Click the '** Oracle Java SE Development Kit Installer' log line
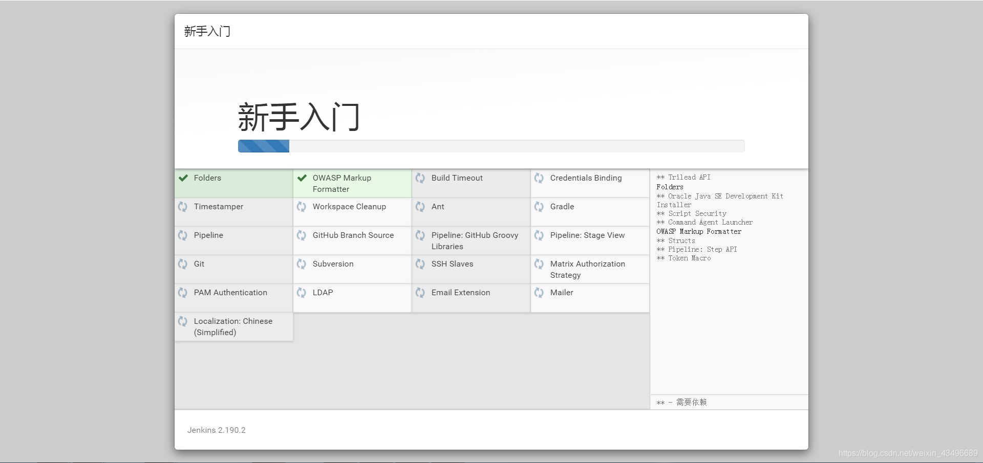Image resolution: width=983 pixels, height=463 pixels. [x=720, y=201]
